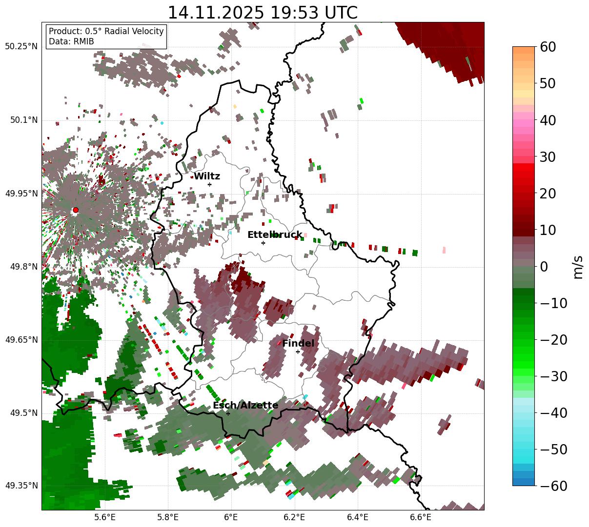Click the colorbar value −50
The height and width of the screenshot is (527, 589).
click(553, 449)
